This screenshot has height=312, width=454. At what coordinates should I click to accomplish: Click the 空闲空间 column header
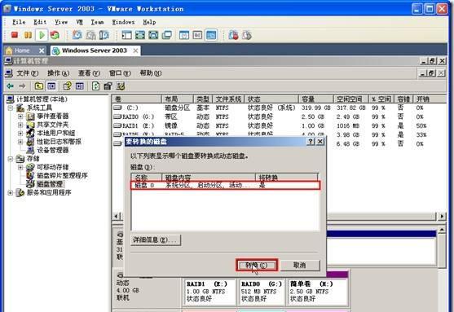click(x=350, y=99)
